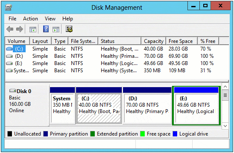Image resolution: width=234 pixels, height=153 pixels.
Task: Sort by the File System column header
Action: coord(83,41)
